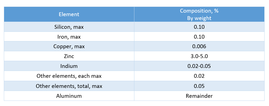Screen dimensions: 269x106
Task: Select the Other elements, total, max cell
Action: (x=69, y=86)
